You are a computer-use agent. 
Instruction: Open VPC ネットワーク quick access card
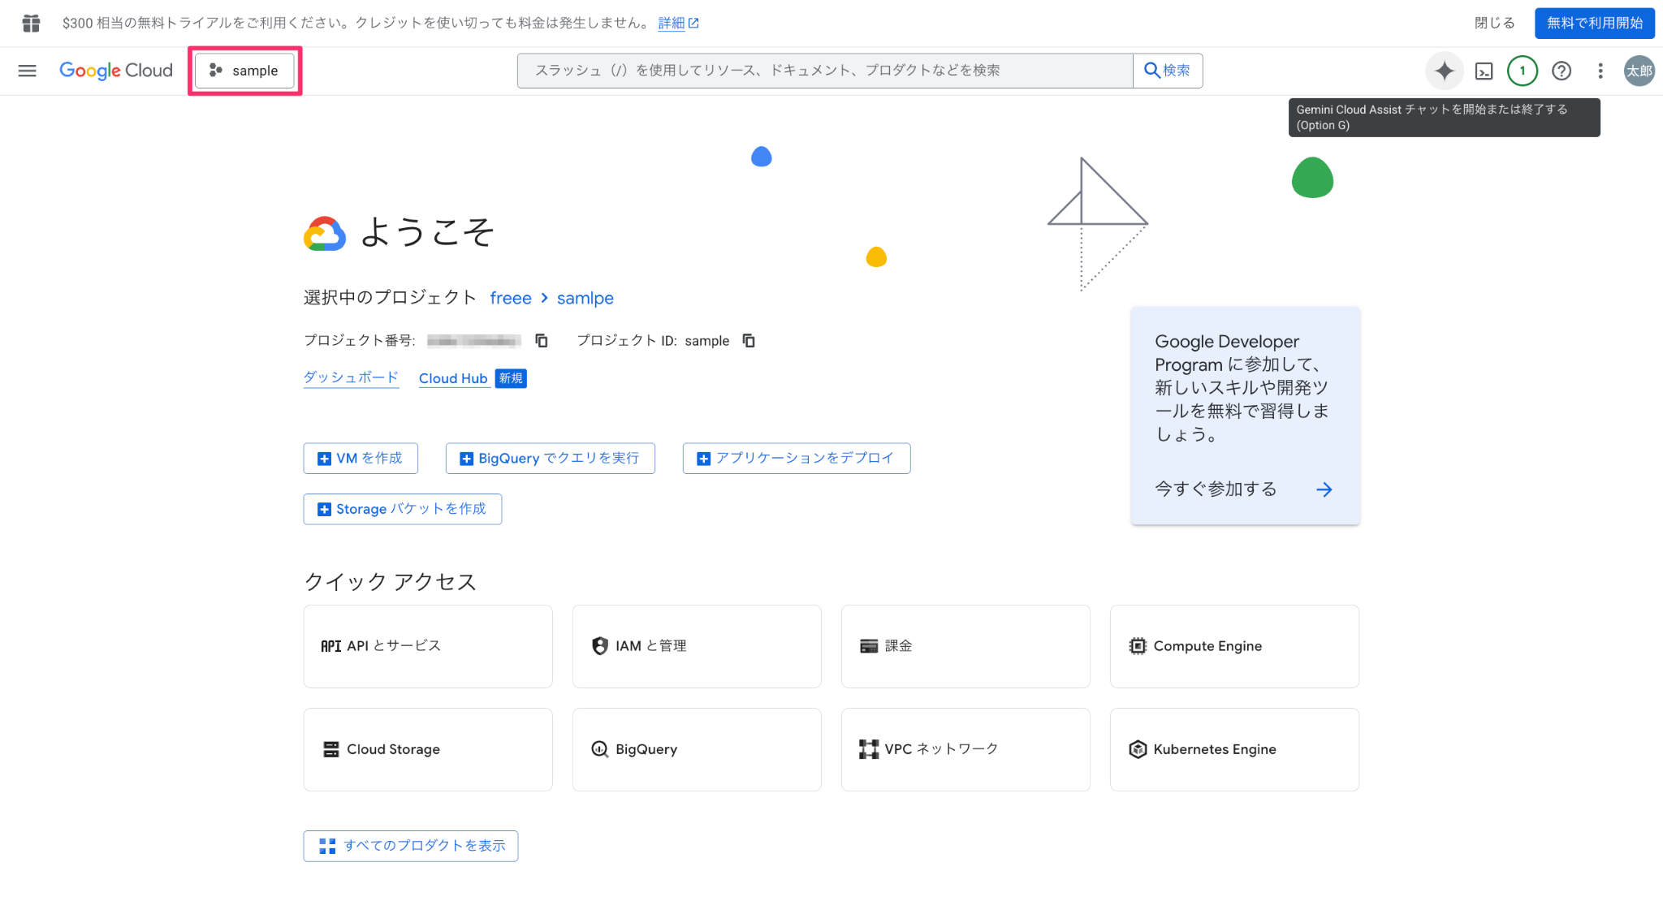pos(965,749)
